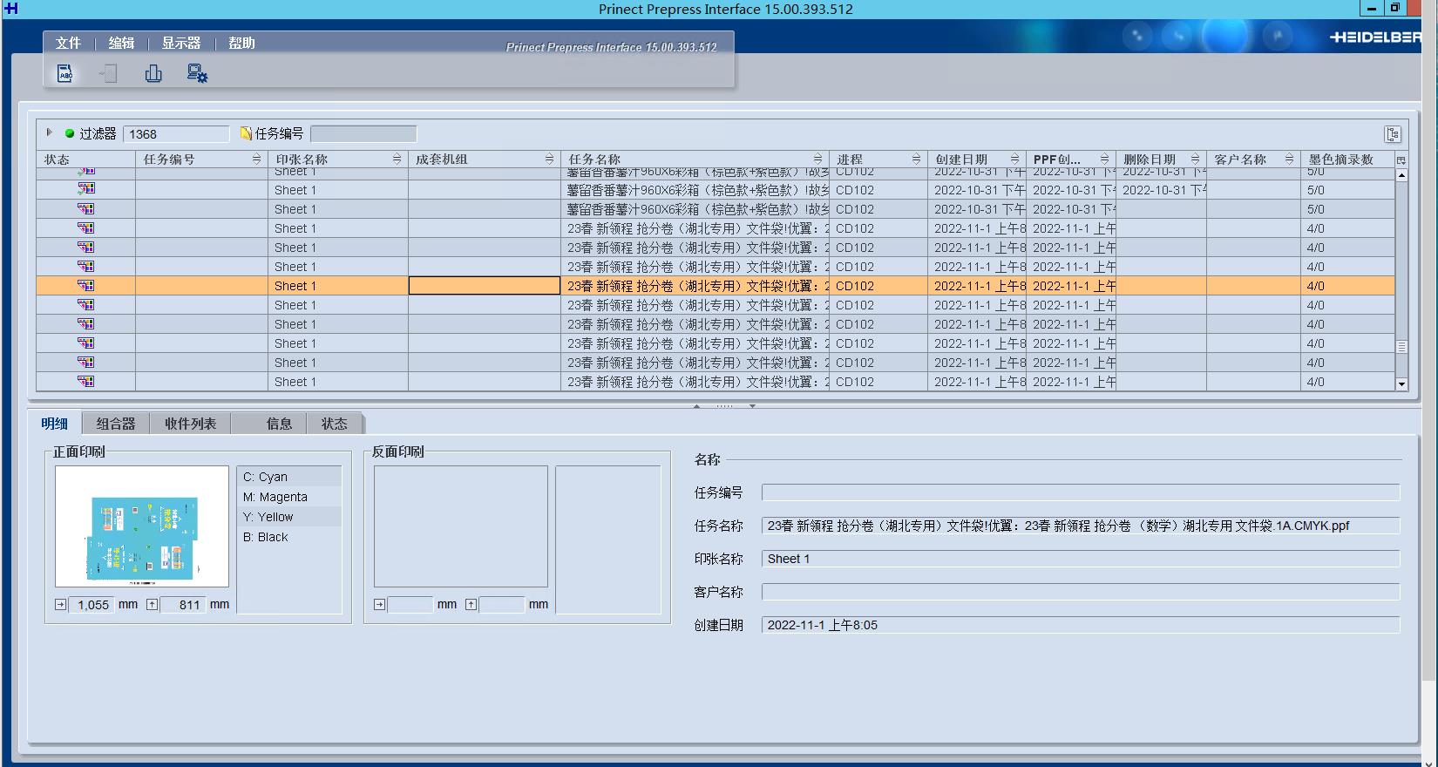This screenshot has width=1438, height=767.
Task: Open the computer settings gear toolbar icon
Action: click(x=198, y=74)
